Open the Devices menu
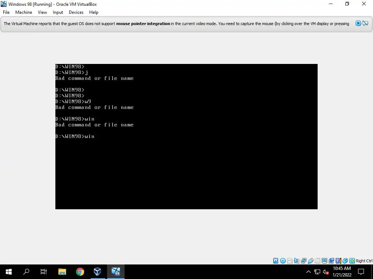Image resolution: width=373 pixels, height=279 pixels. [76, 12]
